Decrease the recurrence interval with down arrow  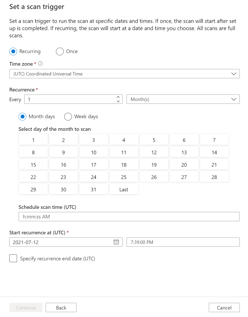pos(118,101)
